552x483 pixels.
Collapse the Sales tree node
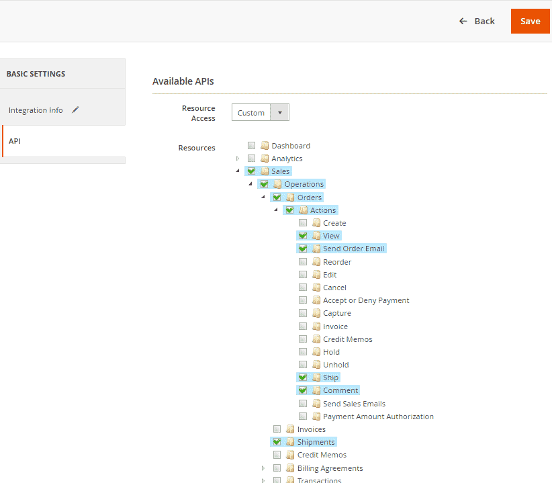[238, 171]
